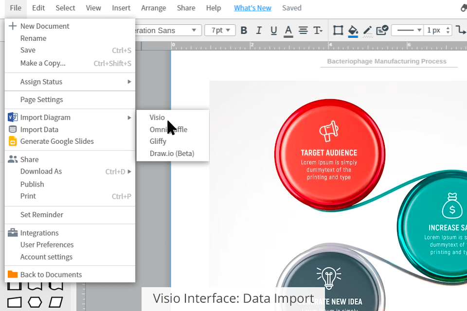Screen dimensions: 467x311
Task: Click the text alignment icon
Action: [x=303, y=31]
